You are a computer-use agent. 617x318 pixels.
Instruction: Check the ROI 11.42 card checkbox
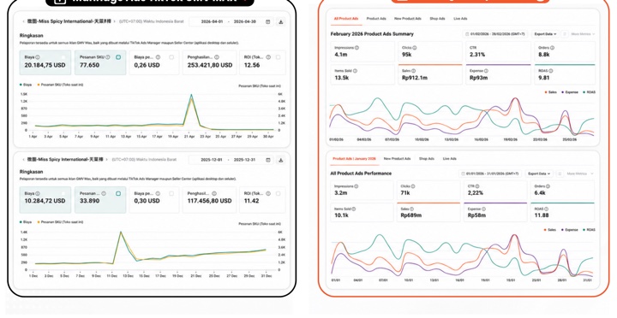coord(279,193)
